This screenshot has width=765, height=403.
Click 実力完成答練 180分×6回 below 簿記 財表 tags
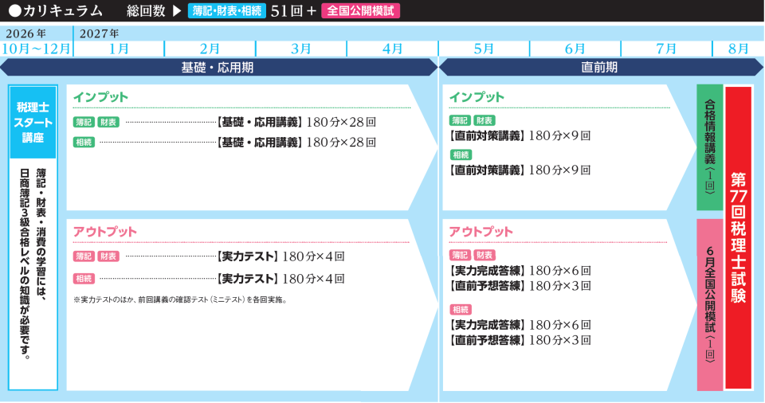click(x=520, y=270)
